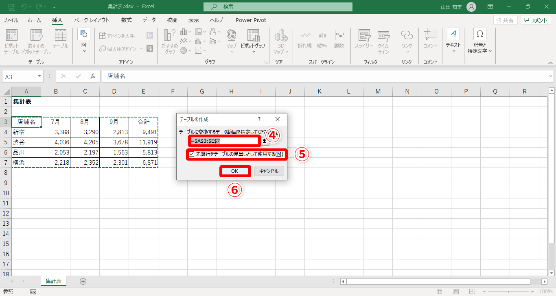Expand the formula bar
Viewport: 556px width, 296px height.
[x=551, y=76]
